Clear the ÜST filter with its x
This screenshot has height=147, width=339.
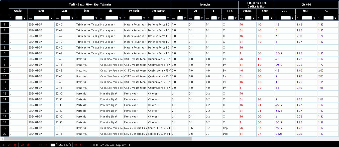(x=314, y=18)
